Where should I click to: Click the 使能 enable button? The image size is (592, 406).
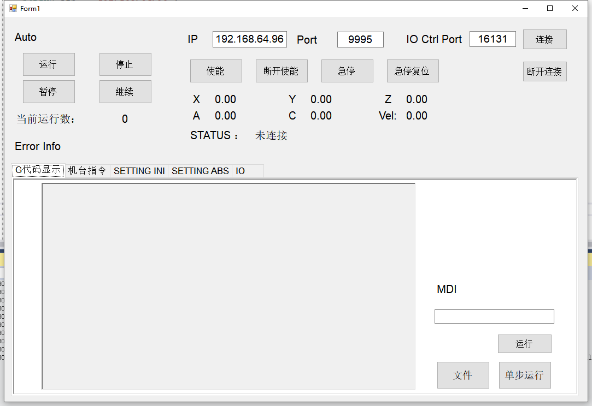216,71
